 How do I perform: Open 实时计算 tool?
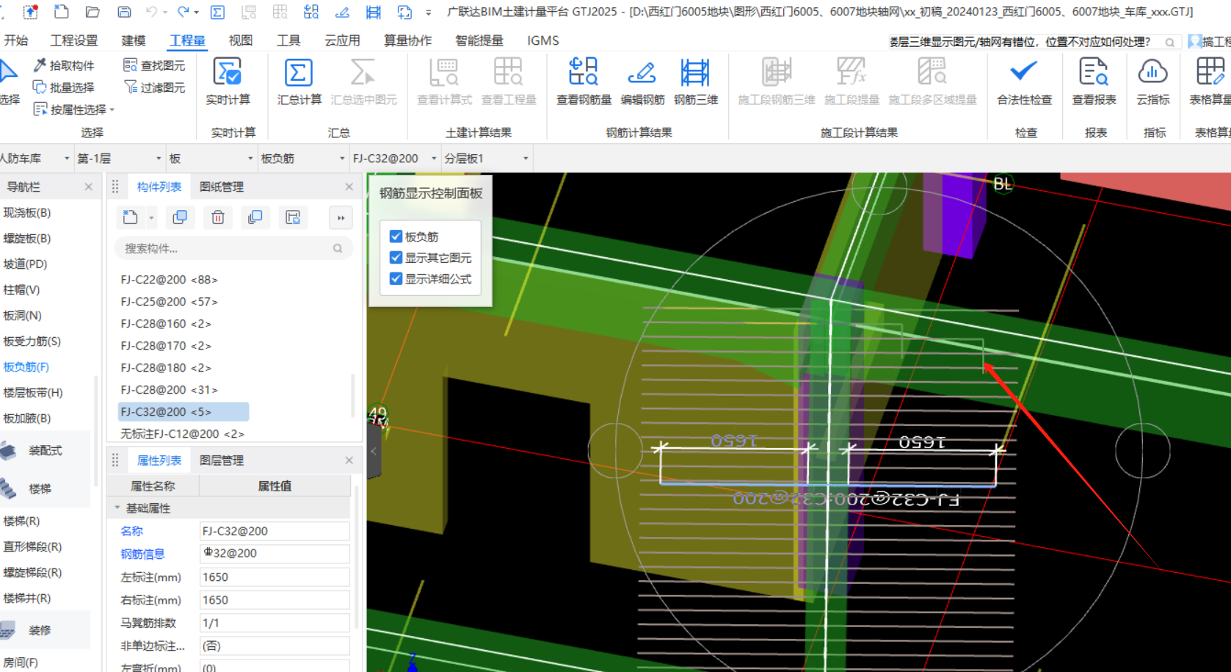point(228,82)
